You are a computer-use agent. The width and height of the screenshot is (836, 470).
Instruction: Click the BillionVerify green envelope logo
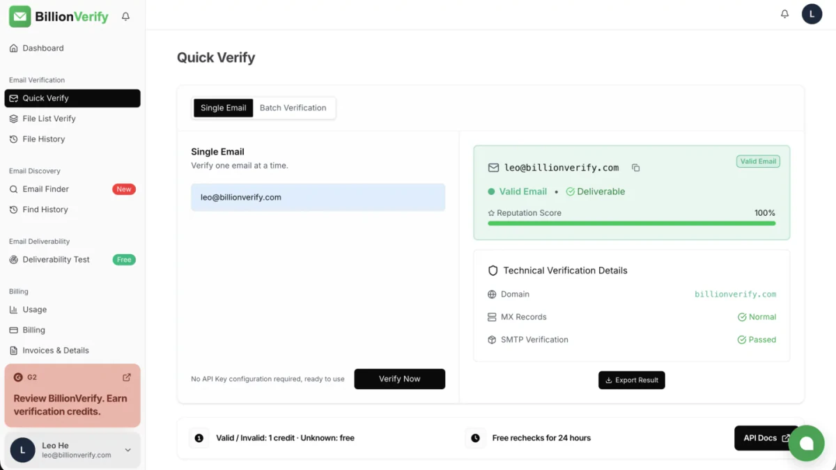coord(20,16)
